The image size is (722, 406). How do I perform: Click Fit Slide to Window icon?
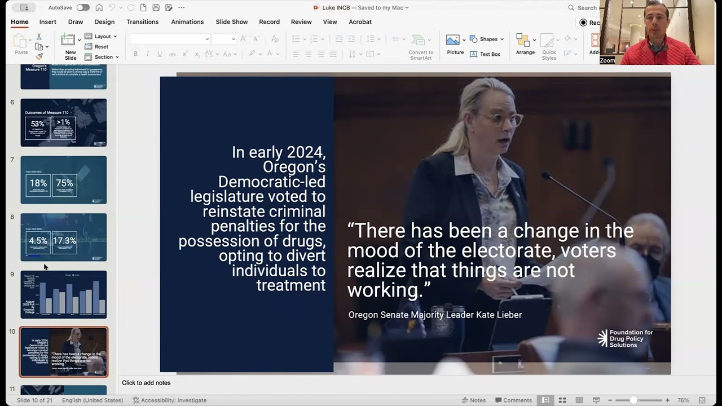(702, 400)
